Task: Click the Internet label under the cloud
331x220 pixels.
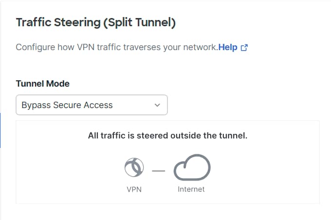Action: coord(191,189)
